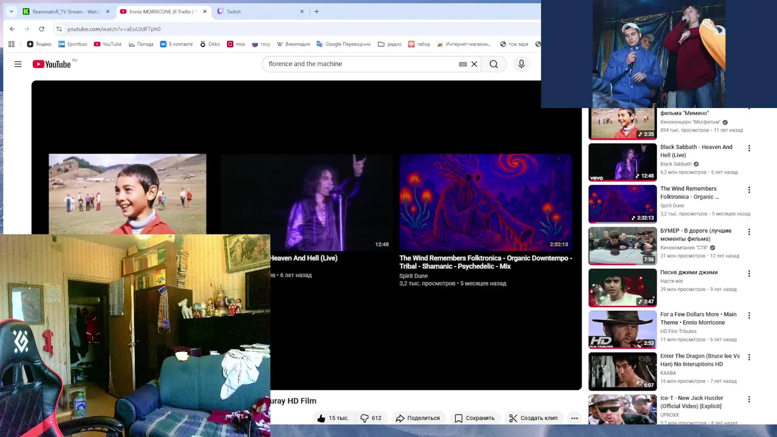Open the apps grid in bookmarks bar
The image size is (777, 437).
[x=11, y=44]
